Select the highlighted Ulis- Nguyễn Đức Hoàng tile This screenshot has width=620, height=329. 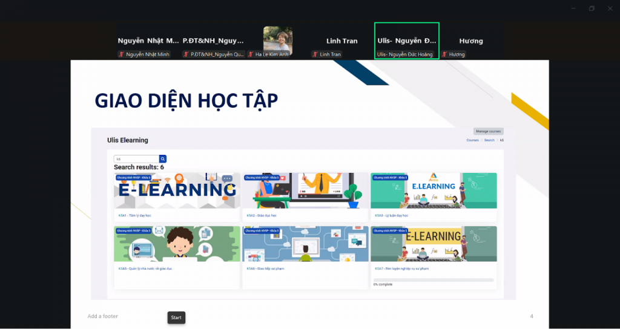(406, 41)
